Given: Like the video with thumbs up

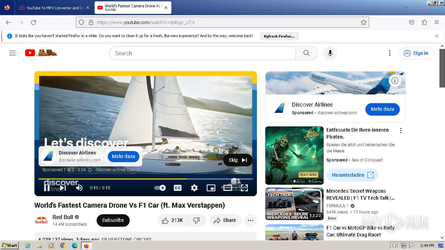Looking at the screenshot, I should tap(173, 220).
